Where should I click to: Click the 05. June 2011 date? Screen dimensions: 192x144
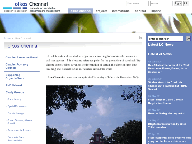coord(155,79)
